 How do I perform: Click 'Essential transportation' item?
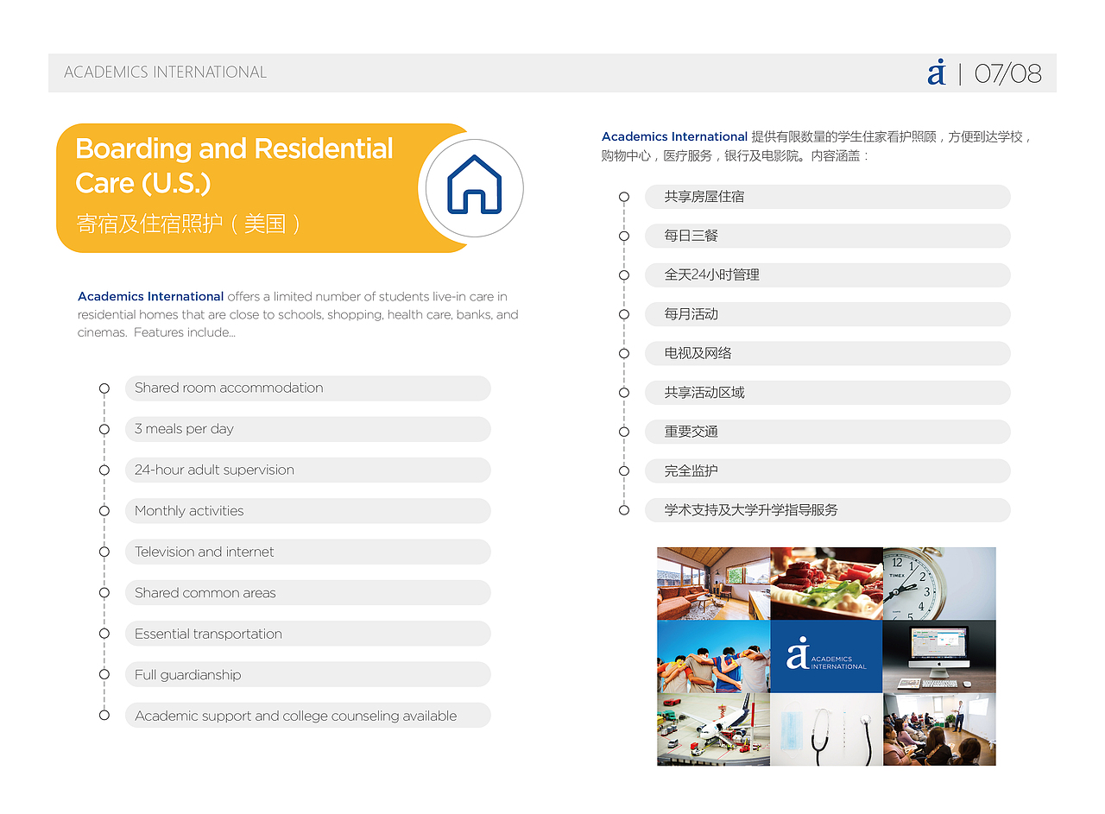(x=308, y=634)
